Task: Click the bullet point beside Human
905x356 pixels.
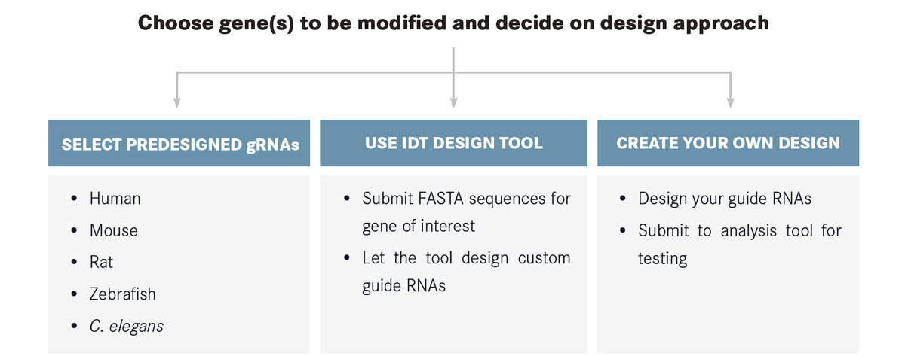Action: 74,199
